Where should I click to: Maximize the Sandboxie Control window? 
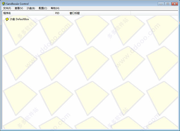(167, 3)
